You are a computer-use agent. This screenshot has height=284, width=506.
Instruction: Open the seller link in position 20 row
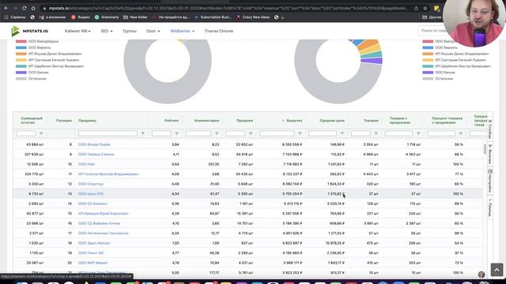tap(93, 263)
